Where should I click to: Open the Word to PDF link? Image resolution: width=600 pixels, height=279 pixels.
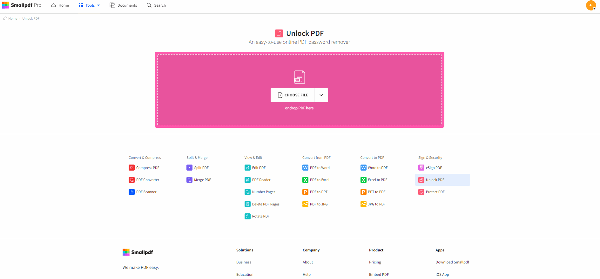[x=378, y=168]
